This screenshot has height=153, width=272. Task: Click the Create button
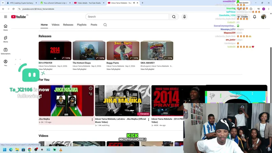(x=243, y=17)
